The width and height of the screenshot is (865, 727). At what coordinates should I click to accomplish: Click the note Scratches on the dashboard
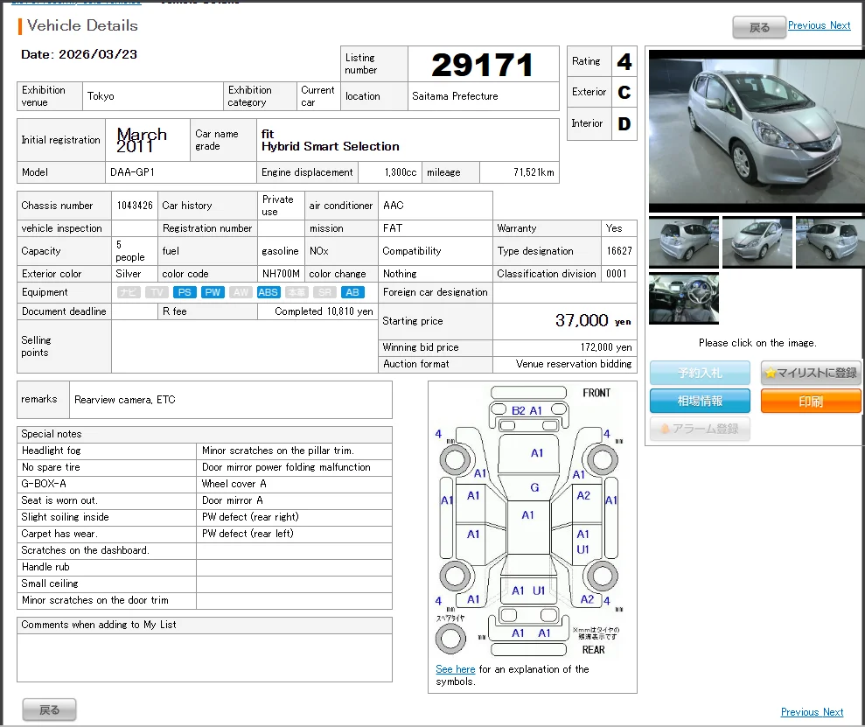pyautogui.click(x=85, y=550)
